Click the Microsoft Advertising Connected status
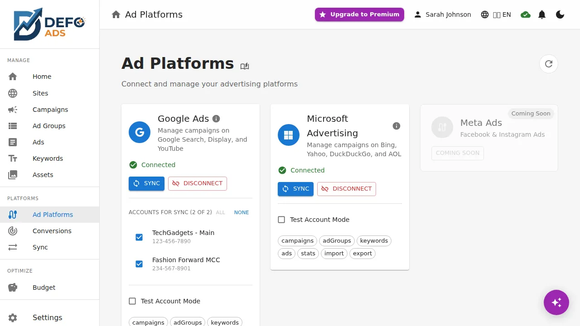 pyautogui.click(x=301, y=170)
